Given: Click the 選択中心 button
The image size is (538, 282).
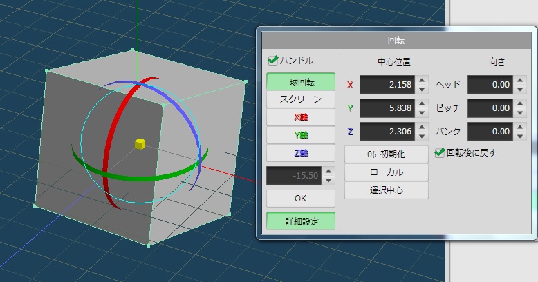Looking at the screenshot, I should tap(387, 190).
